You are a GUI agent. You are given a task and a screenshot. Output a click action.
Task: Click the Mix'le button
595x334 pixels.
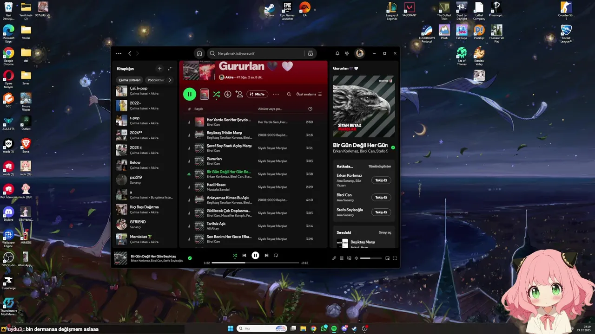pos(257,94)
